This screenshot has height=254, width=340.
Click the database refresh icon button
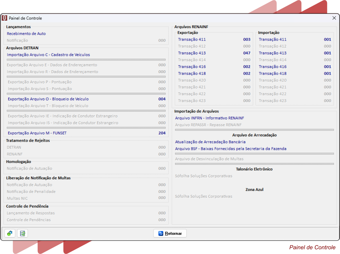[22, 233]
